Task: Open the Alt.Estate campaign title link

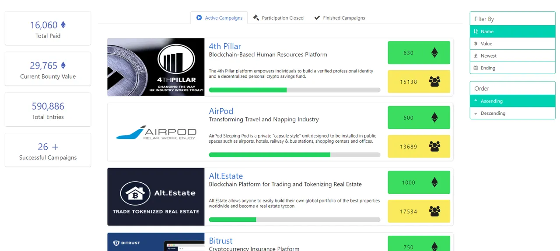Action: pos(226,176)
